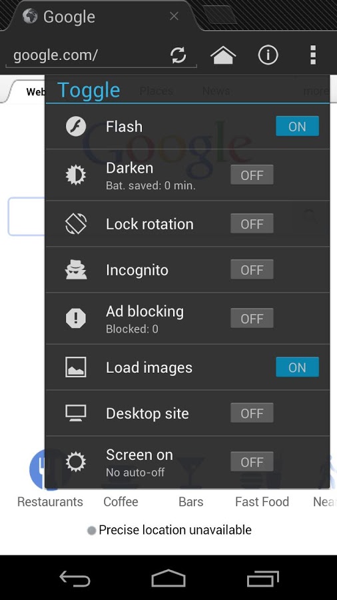Enable the Darken toggle

coord(252,175)
